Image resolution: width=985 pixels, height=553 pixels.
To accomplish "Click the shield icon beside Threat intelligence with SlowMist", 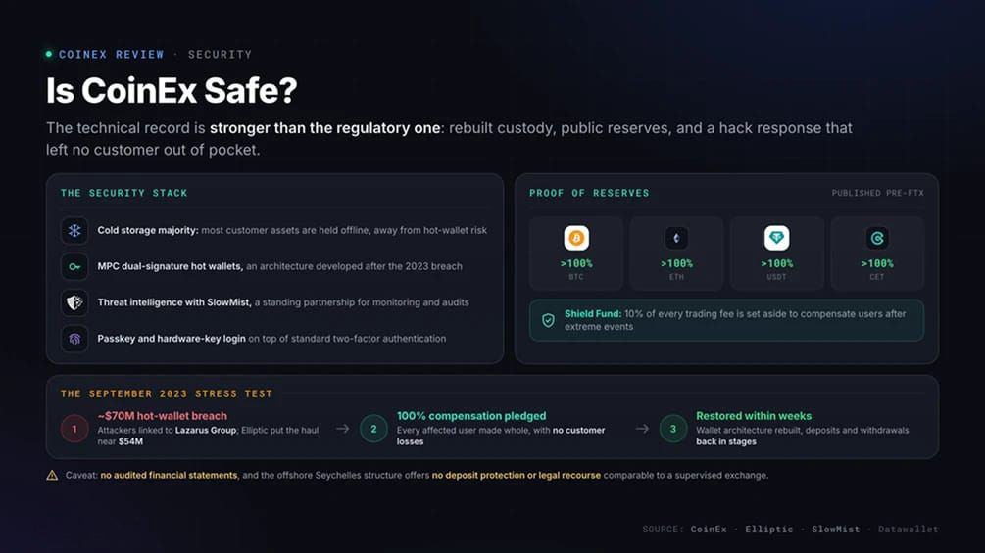I will (74, 302).
